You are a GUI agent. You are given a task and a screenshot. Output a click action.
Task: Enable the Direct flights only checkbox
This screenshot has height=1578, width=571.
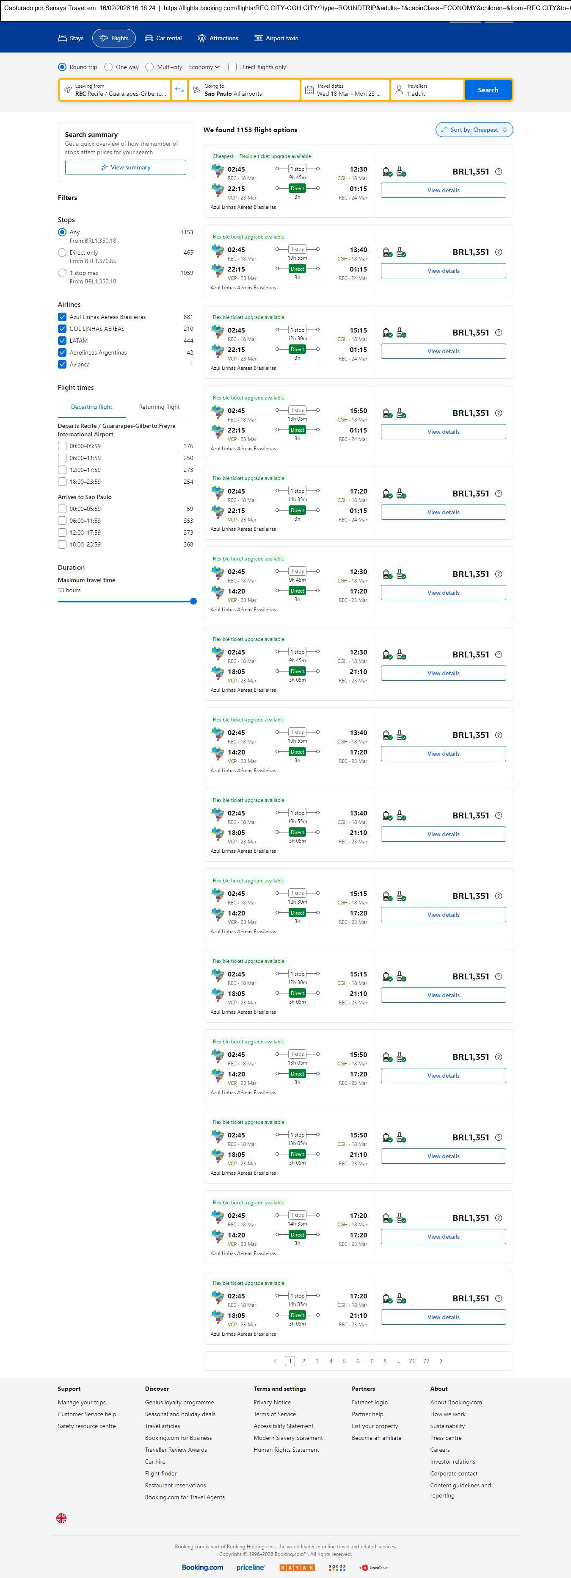[x=232, y=67]
